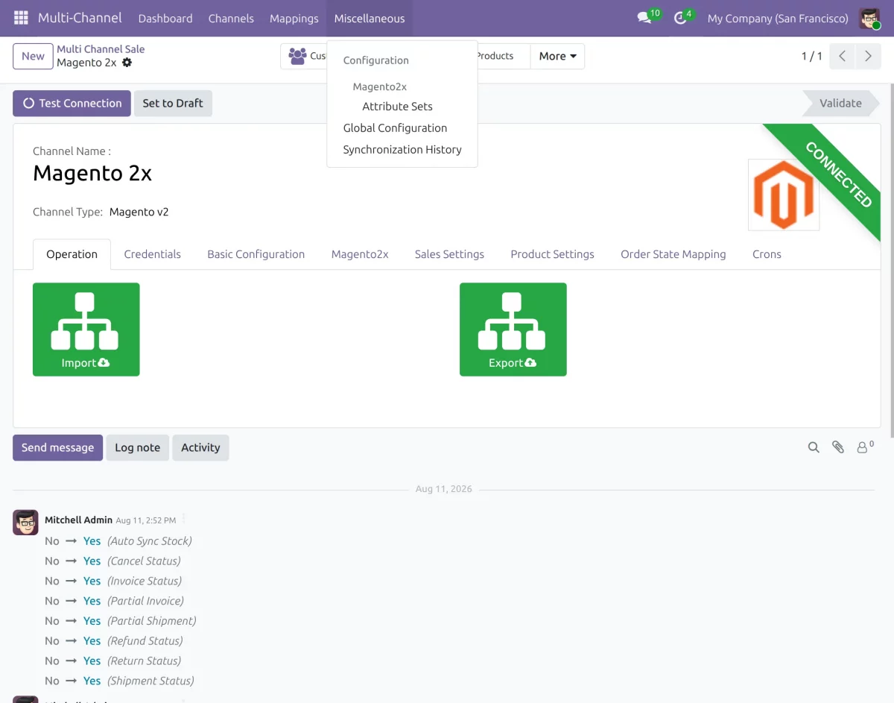
Task: Click the (Cancel Status) log entry
Action: point(144,561)
